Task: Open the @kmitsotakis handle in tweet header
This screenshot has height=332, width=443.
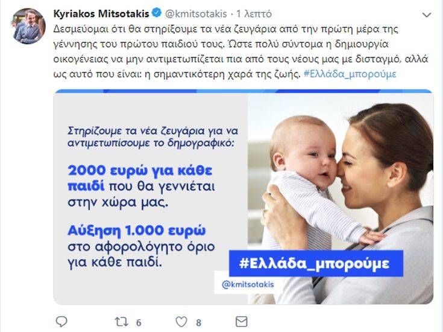Action: tap(196, 14)
